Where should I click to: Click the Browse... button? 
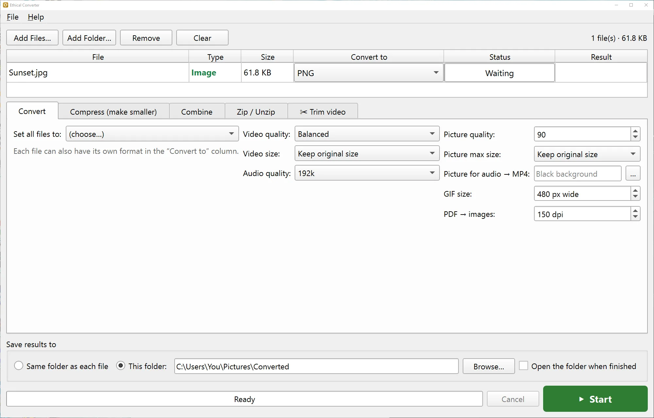(x=489, y=366)
